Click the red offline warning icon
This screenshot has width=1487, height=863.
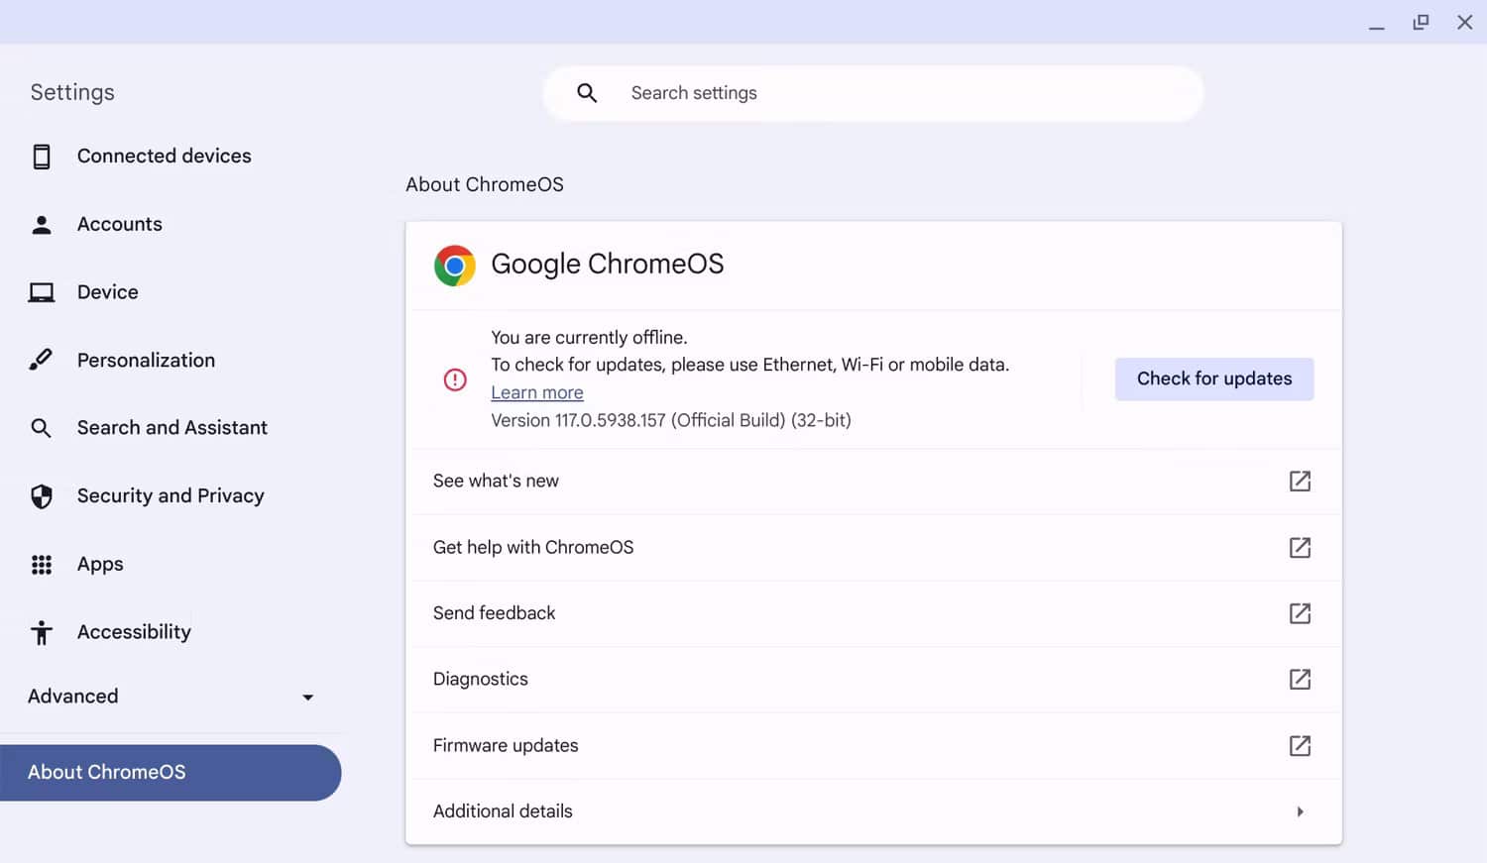(x=455, y=379)
